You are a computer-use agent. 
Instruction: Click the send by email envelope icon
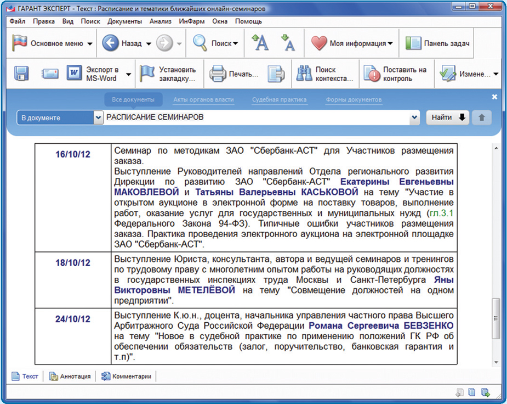point(50,74)
